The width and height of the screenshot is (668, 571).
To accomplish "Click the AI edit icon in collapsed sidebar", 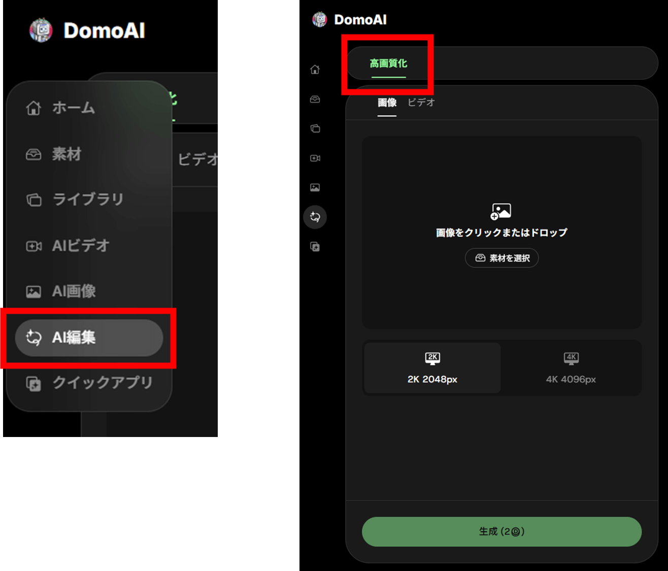I will click(x=315, y=217).
